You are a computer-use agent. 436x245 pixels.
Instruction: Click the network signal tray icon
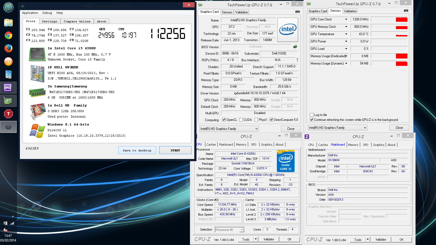pos(12,223)
